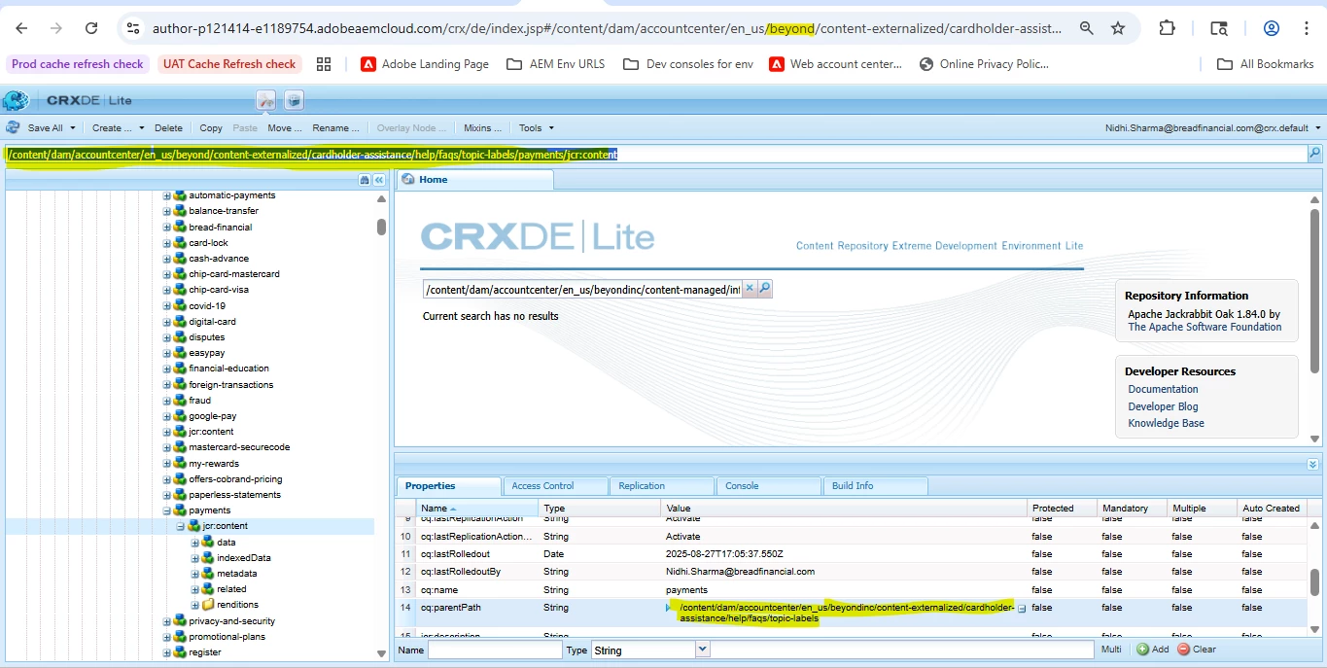Screen dimensions: 1327x668
Task: Click the Mixins toolbar button
Action: coord(482,127)
